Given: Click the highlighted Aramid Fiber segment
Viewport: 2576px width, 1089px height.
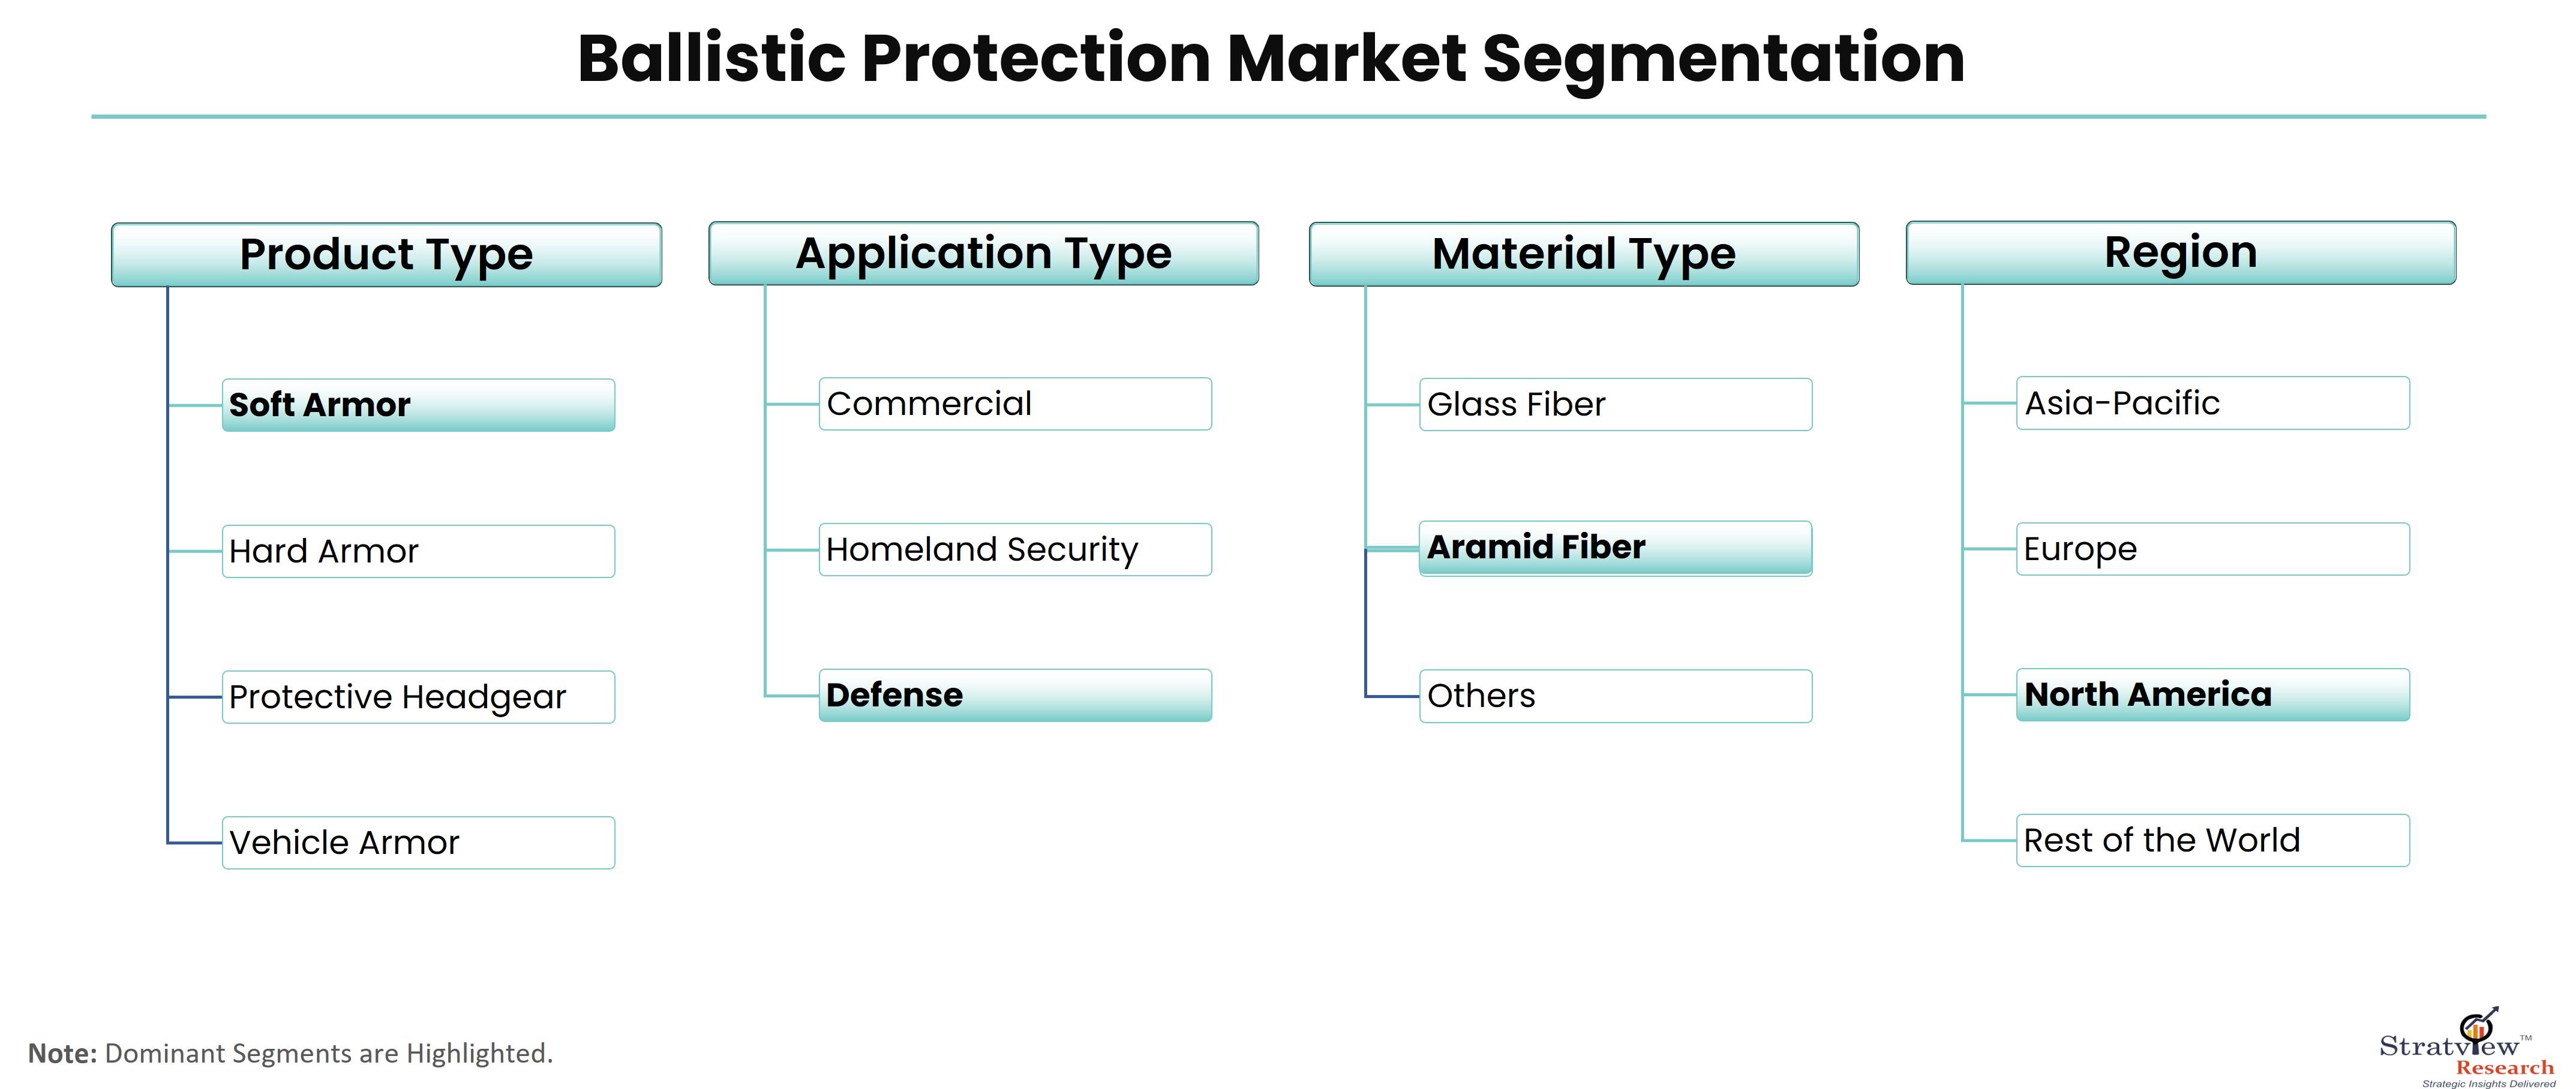Looking at the screenshot, I should (1616, 549).
